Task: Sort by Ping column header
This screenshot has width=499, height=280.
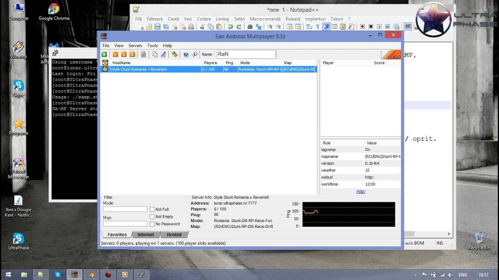Action: coord(231,63)
